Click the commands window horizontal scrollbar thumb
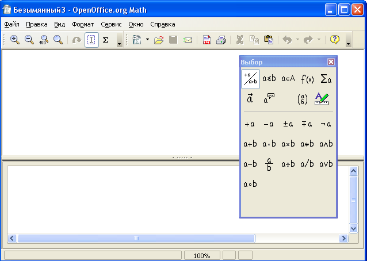Screen dimensions: 367x261 tap(136, 238)
